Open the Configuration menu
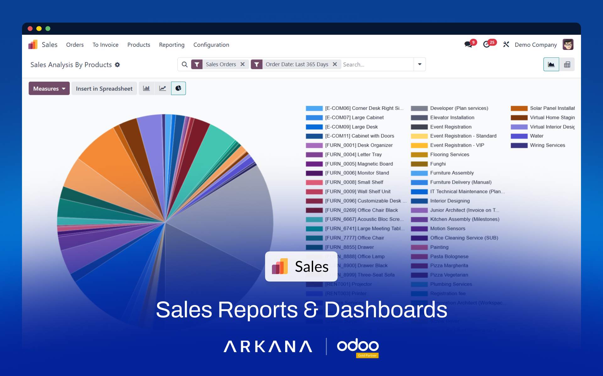 click(211, 45)
